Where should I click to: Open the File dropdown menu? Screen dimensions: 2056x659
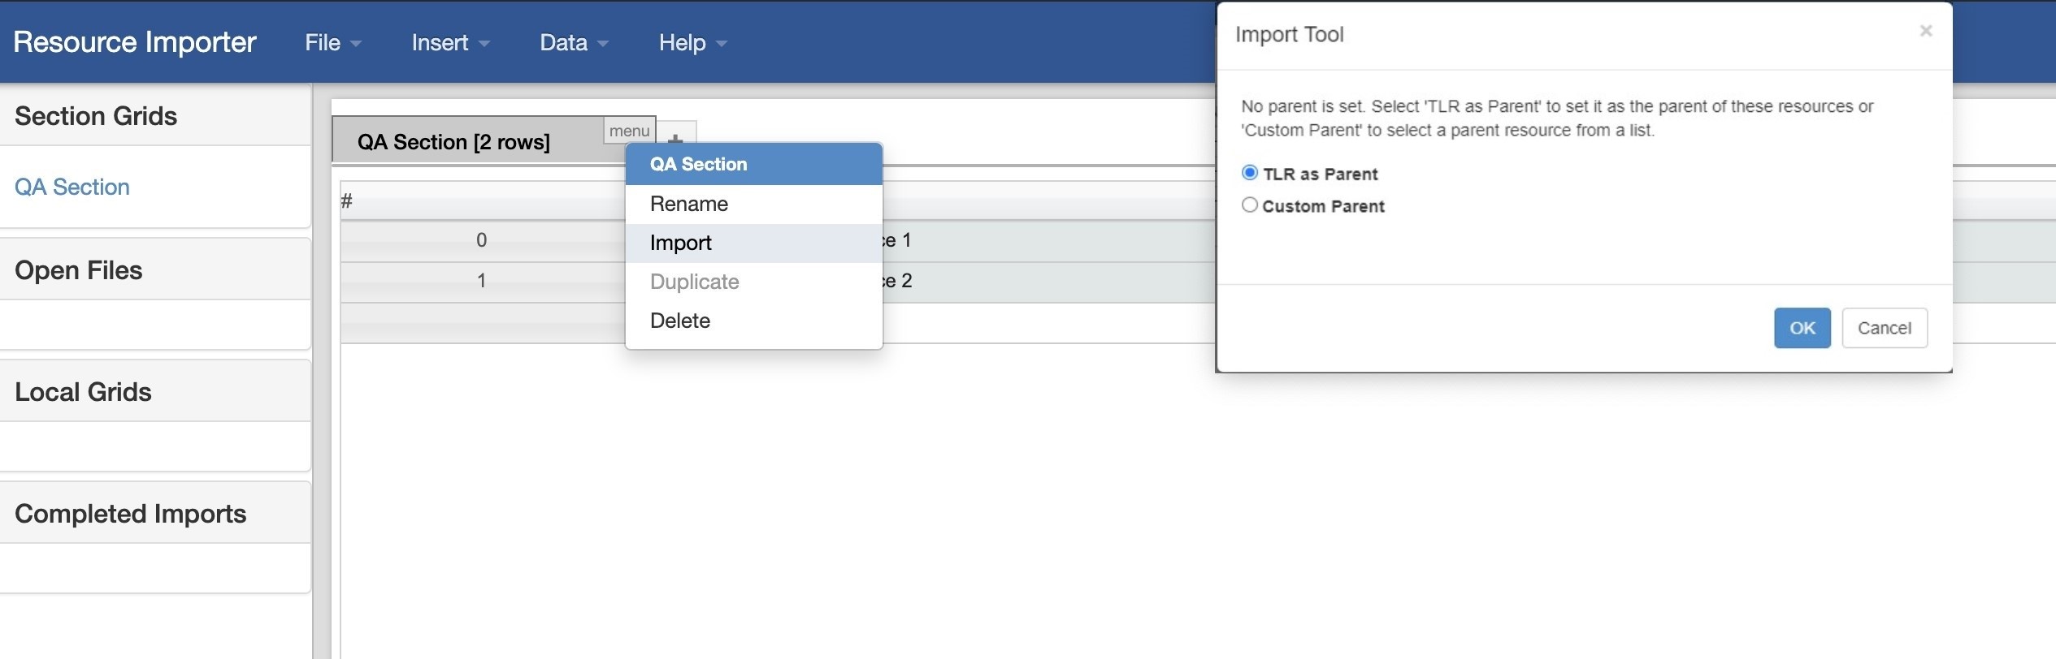tap(332, 42)
